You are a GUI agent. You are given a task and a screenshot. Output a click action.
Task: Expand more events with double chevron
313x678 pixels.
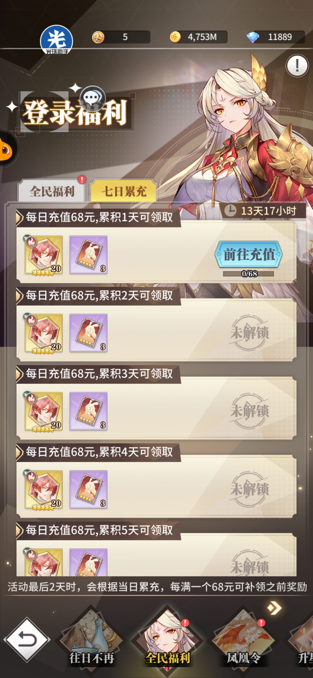coord(274,608)
